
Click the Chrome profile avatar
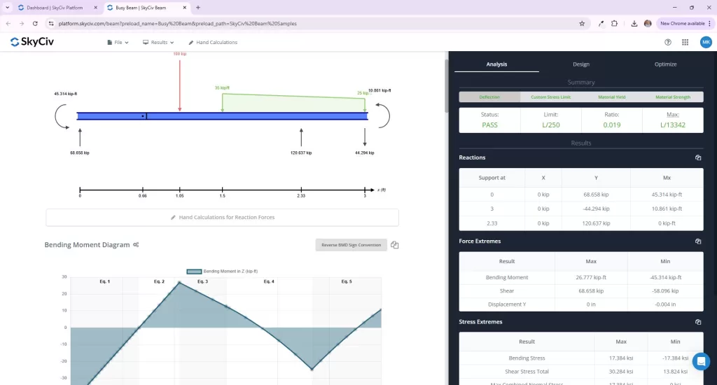pos(648,23)
